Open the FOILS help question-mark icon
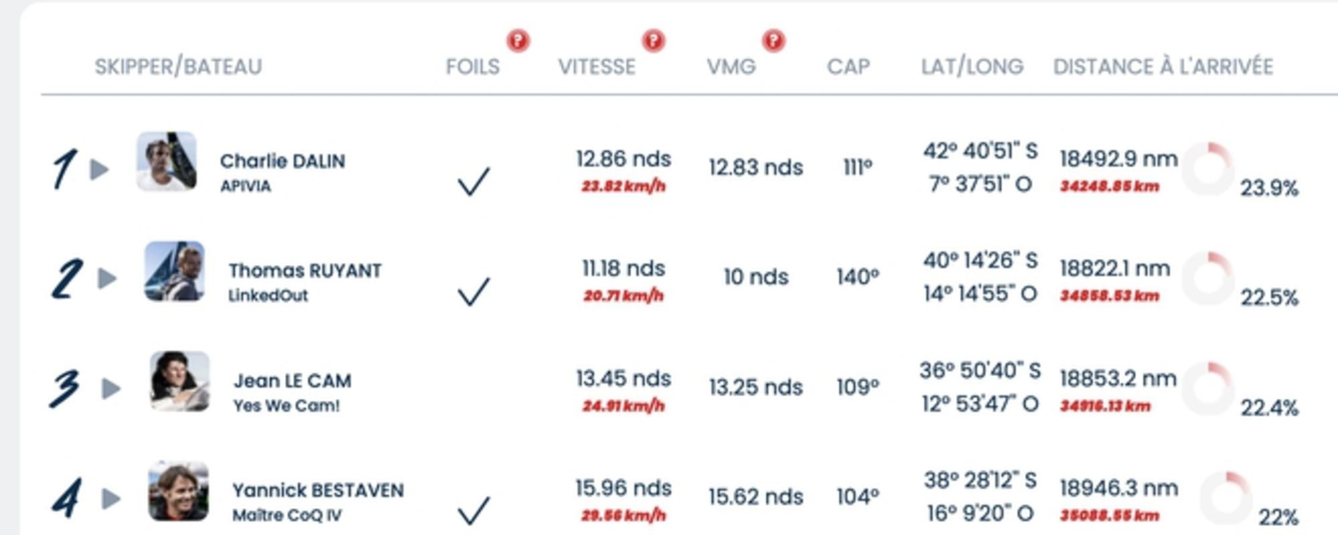 pos(518,41)
